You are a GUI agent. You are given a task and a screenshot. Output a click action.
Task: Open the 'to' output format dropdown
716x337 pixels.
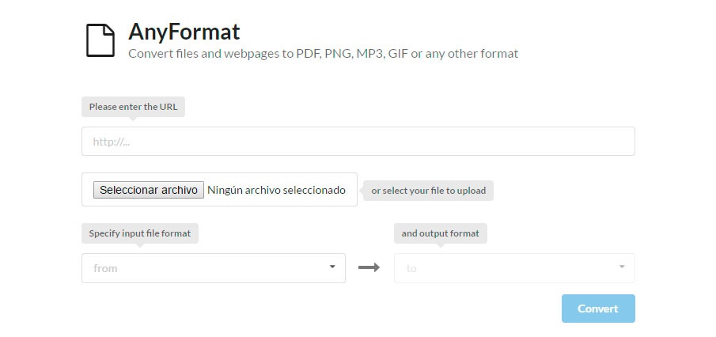click(x=513, y=268)
